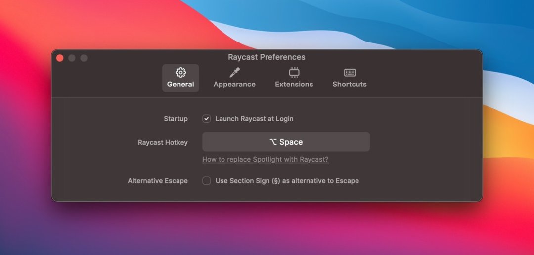534x255 pixels.
Task: Select the Extensions tab label
Action: tap(294, 85)
